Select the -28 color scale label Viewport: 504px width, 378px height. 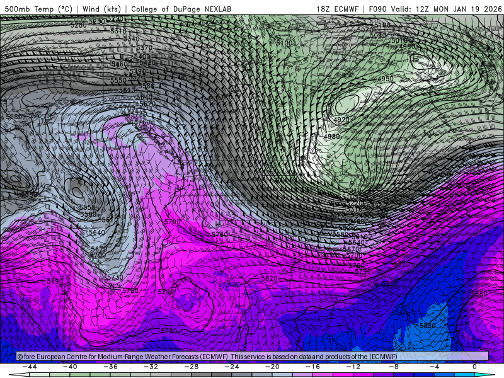point(192,367)
